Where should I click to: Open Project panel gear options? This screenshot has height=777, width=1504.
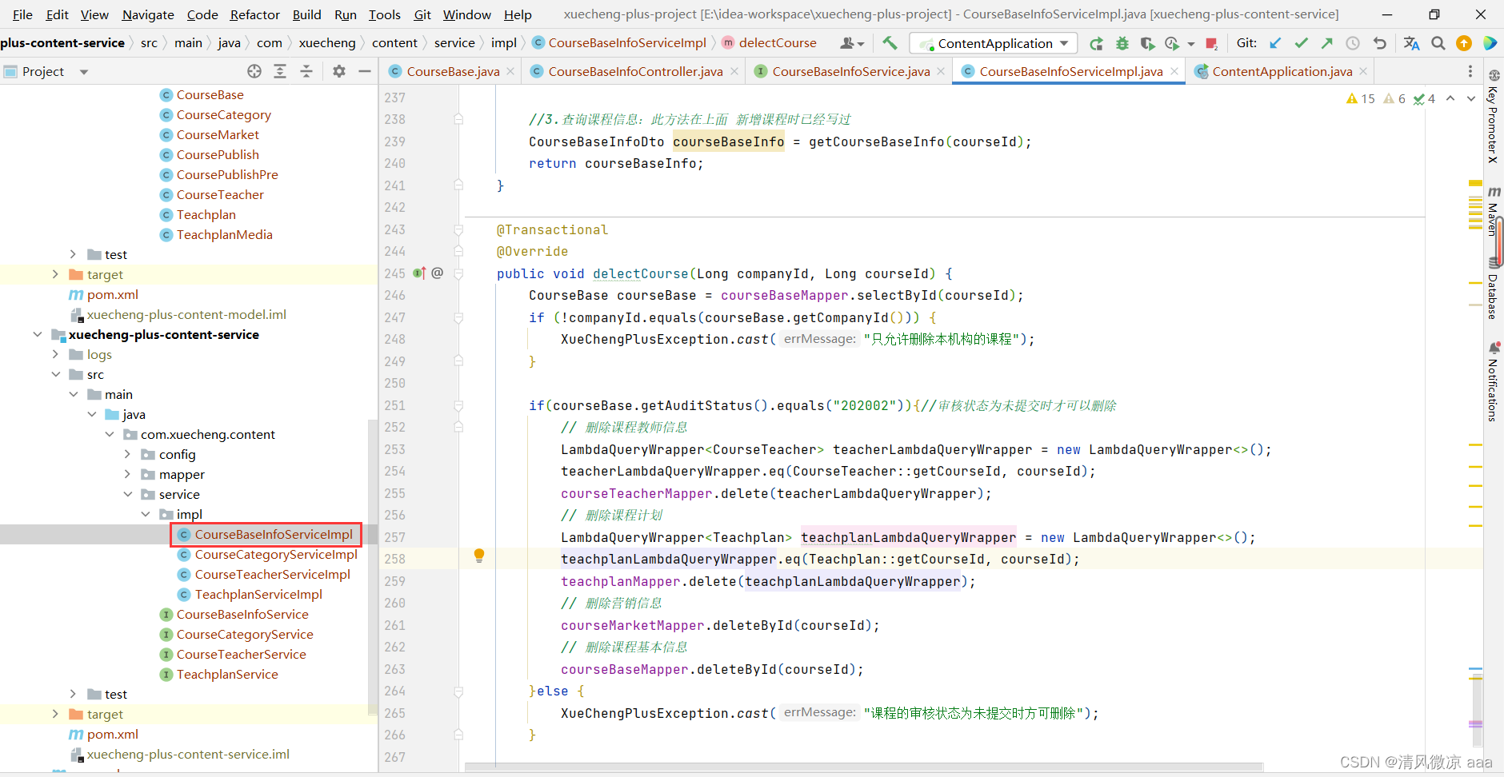coord(339,71)
